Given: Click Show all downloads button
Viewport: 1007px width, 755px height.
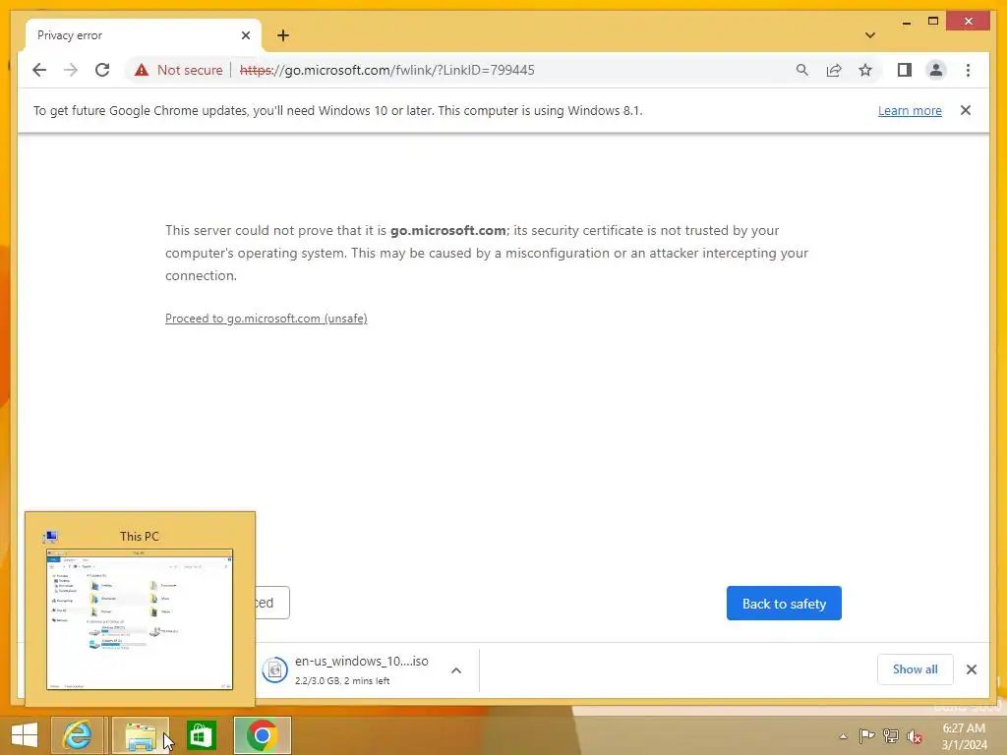Looking at the screenshot, I should tap(916, 669).
